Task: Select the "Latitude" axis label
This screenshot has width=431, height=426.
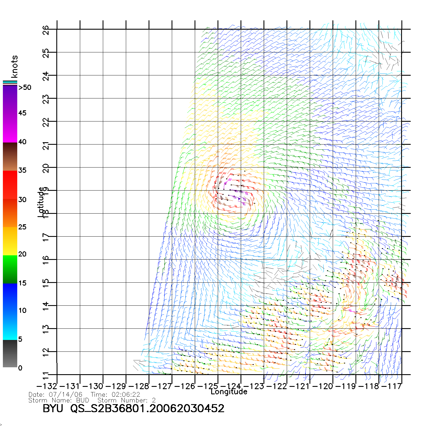Action: click(x=41, y=202)
